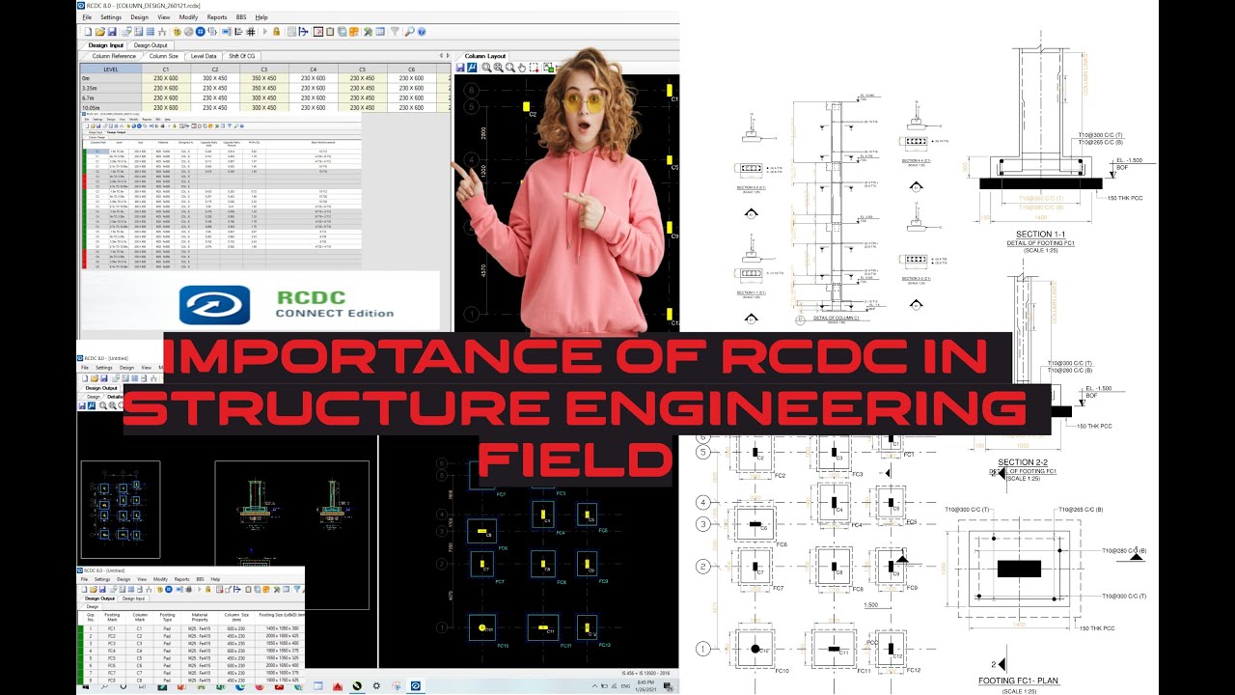1235x695 pixels.
Task: Select the Shift Of CG tab
Action: [x=242, y=56]
